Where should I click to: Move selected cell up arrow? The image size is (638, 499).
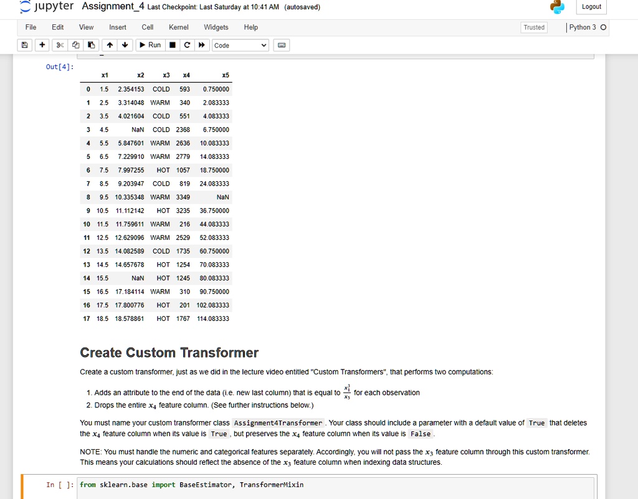110,45
